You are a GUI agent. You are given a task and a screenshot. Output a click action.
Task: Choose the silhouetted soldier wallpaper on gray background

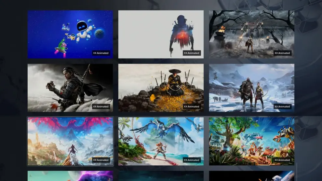pos(161,34)
